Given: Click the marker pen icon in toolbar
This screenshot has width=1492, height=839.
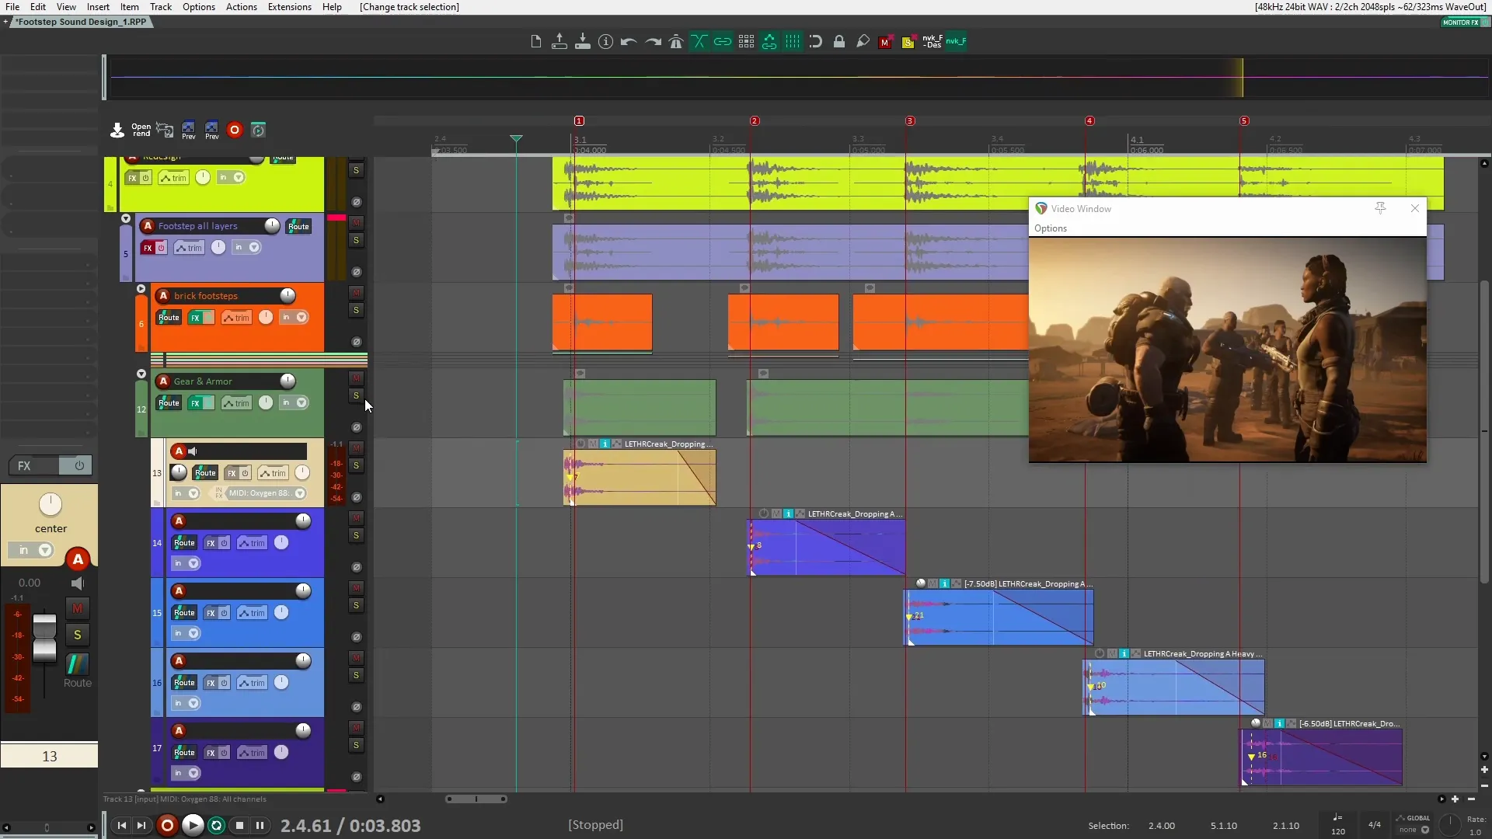Looking at the screenshot, I should [863, 42].
